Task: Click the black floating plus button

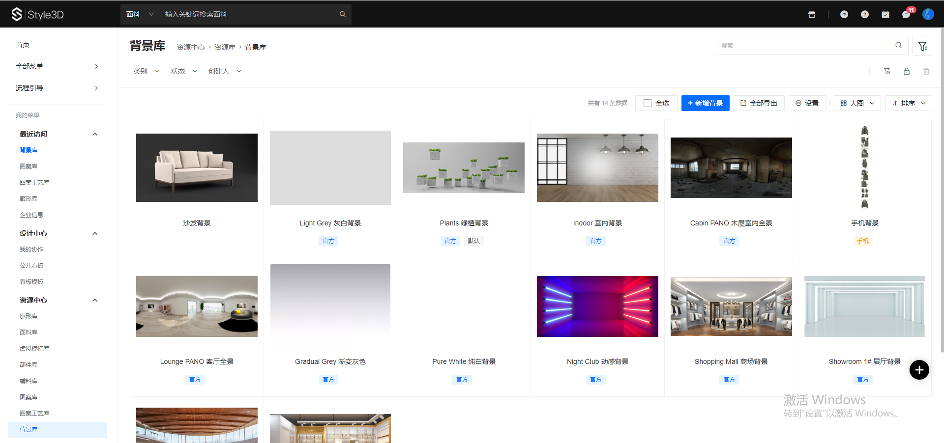Action: coord(919,370)
